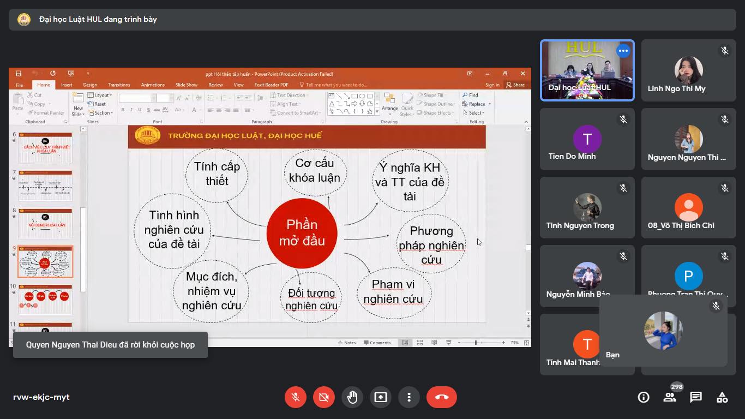745x419 pixels.
Task: Open the present screen option
Action: coord(381,397)
